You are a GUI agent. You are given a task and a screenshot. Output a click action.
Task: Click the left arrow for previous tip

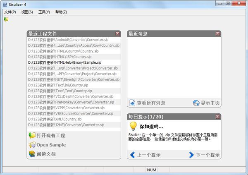(133, 155)
